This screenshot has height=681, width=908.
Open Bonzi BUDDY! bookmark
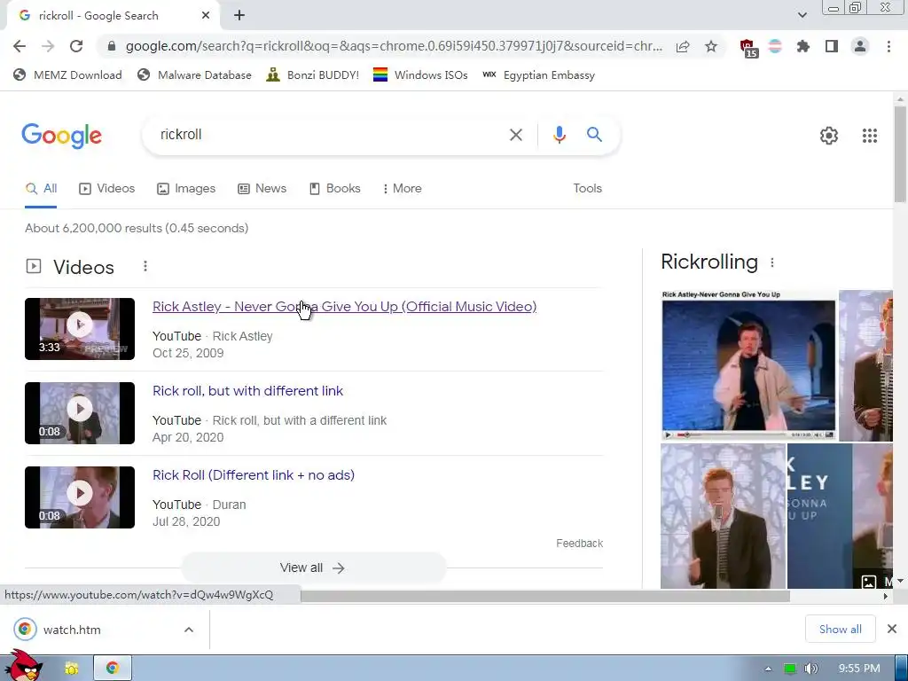313,74
